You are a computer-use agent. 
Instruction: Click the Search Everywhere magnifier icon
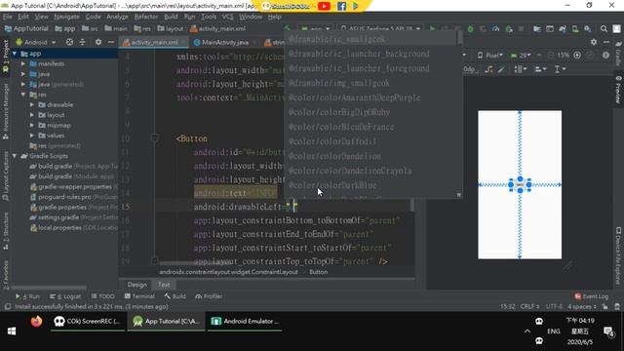coord(604,28)
